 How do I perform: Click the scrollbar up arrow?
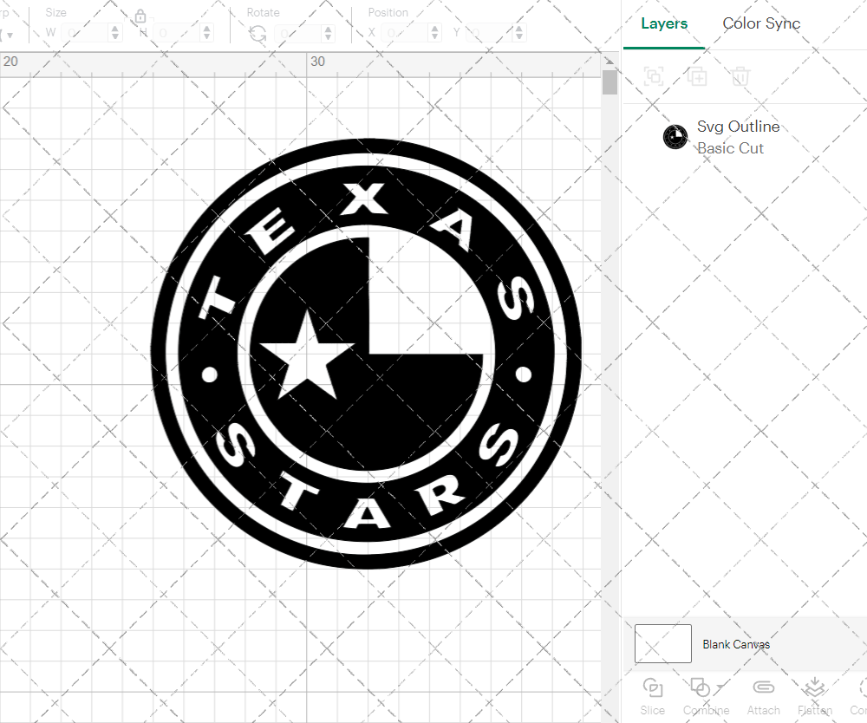click(x=610, y=61)
